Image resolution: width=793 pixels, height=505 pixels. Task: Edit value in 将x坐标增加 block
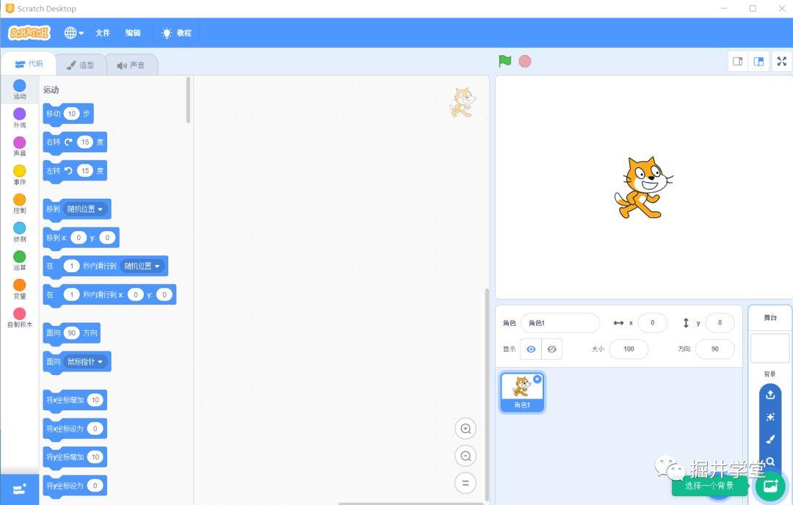click(x=95, y=400)
